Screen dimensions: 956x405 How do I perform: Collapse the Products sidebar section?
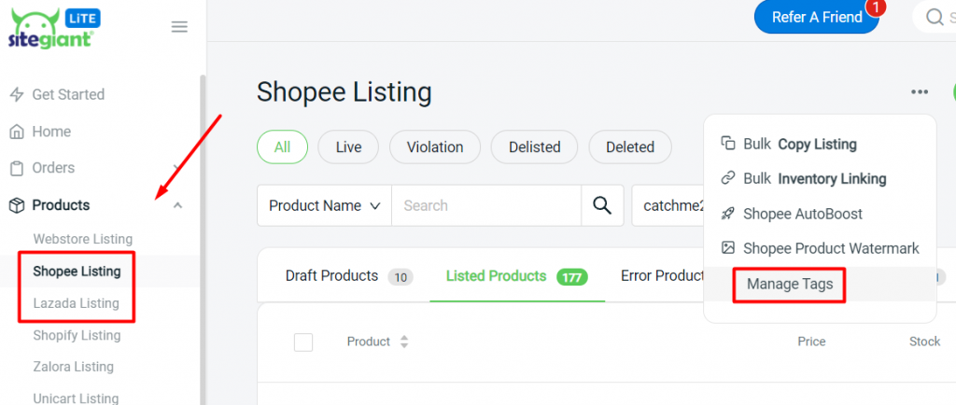(x=178, y=205)
